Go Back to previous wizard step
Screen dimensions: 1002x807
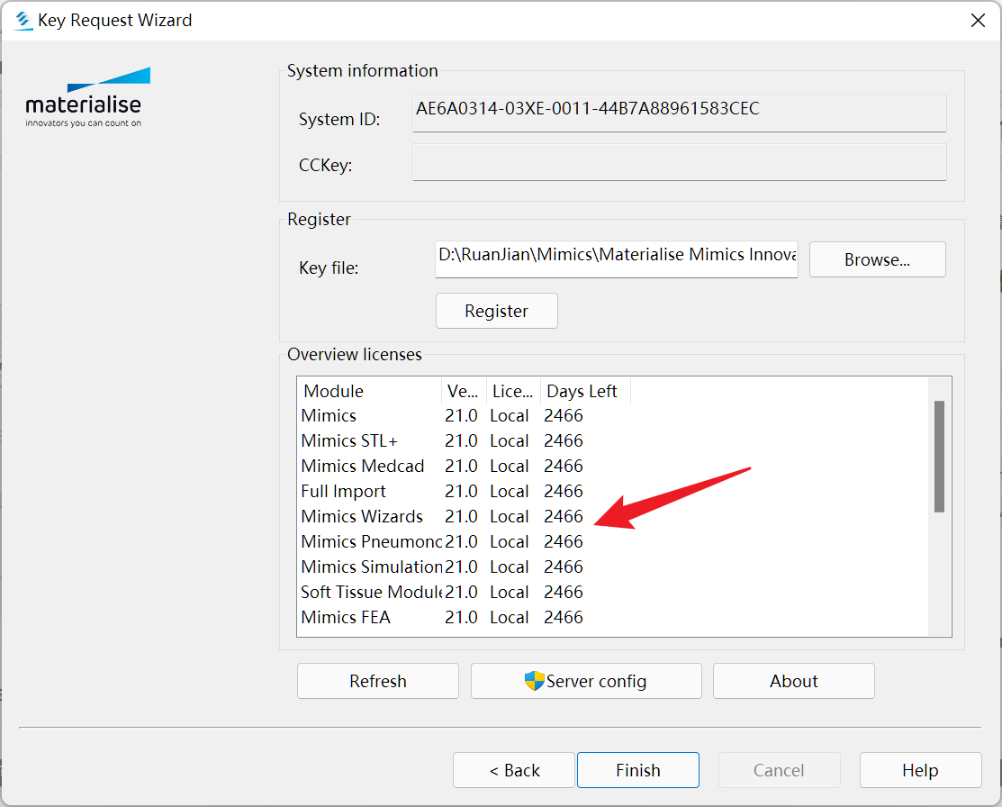(514, 770)
